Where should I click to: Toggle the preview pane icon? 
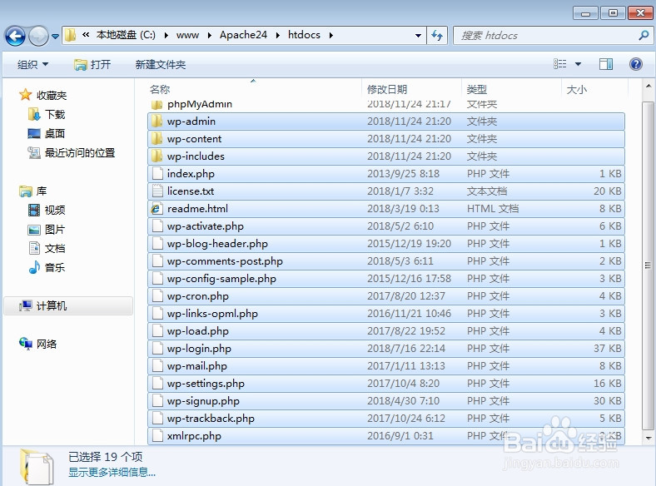tap(606, 64)
